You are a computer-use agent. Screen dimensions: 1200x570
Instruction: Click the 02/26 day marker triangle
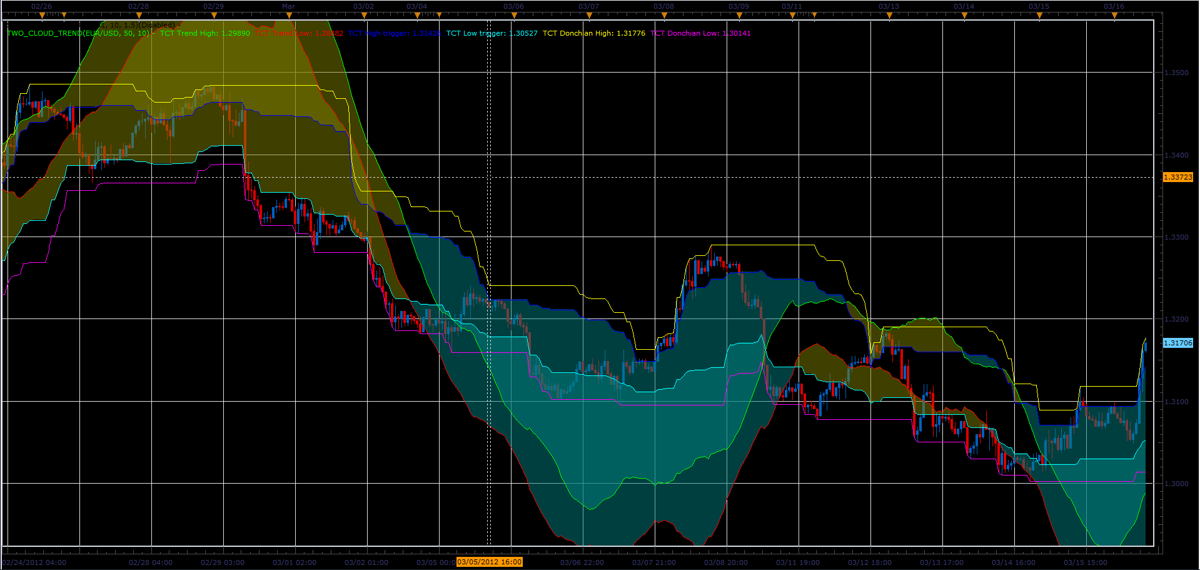41,15
